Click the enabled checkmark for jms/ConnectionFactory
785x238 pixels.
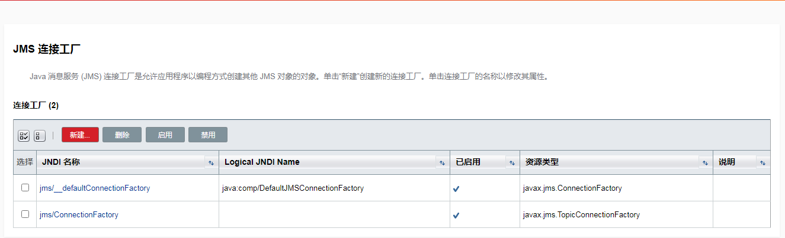tap(456, 216)
